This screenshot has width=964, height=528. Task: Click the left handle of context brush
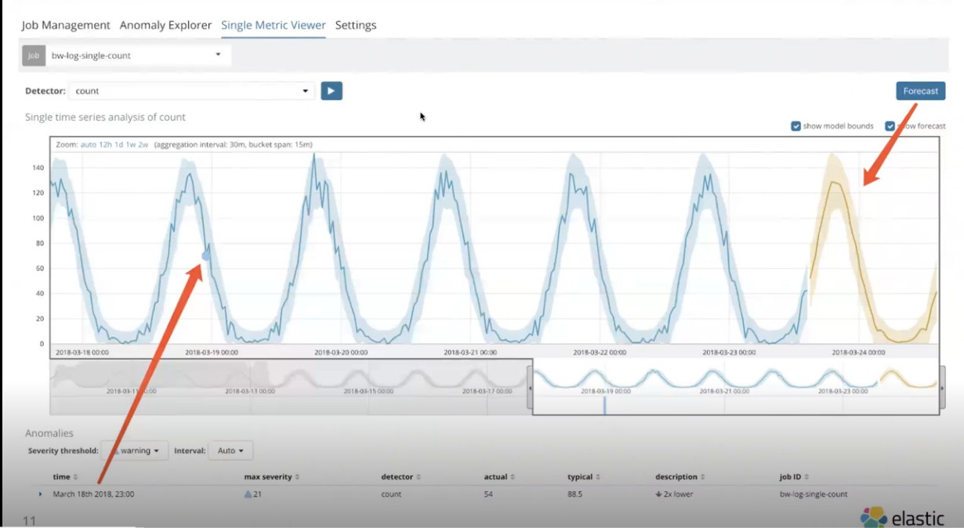pyautogui.click(x=530, y=387)
